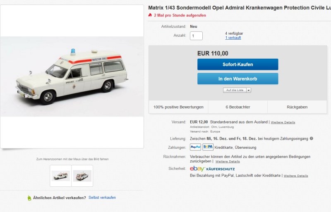Click the delivery info question mark icon
Viewport: 331px width, 212px height.
312,138
